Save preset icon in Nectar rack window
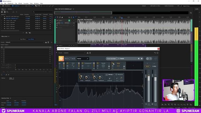201x113 pixels. tap(88, 53)
